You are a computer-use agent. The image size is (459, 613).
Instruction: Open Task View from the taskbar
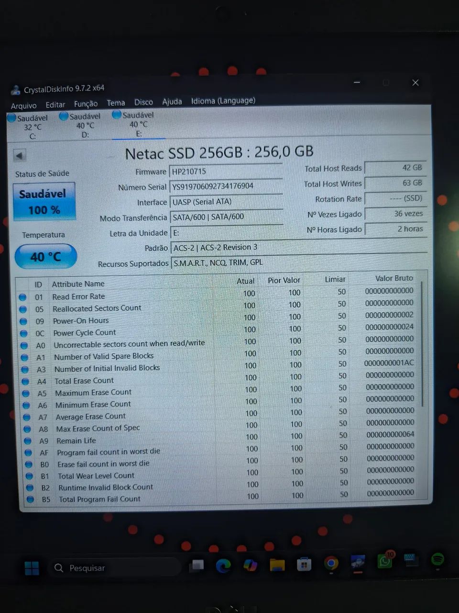(x=197, y=566)
